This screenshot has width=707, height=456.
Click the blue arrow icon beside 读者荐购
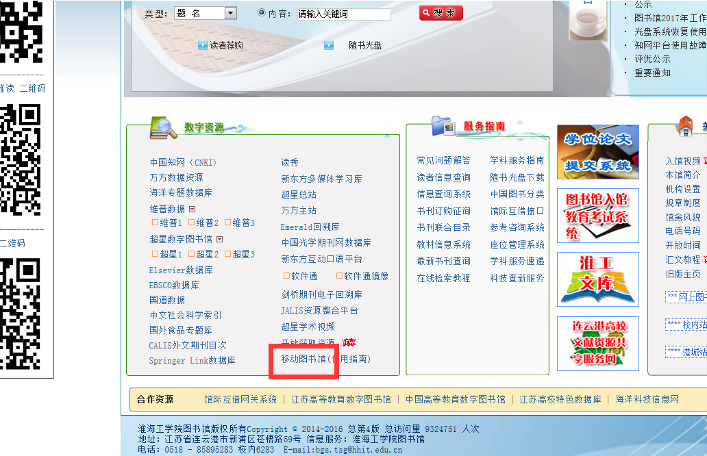[203, 46]
